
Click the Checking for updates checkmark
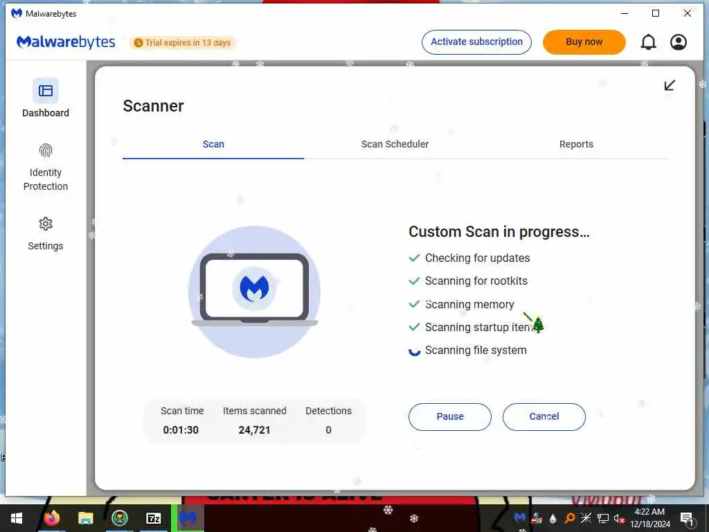coord(414,258)
